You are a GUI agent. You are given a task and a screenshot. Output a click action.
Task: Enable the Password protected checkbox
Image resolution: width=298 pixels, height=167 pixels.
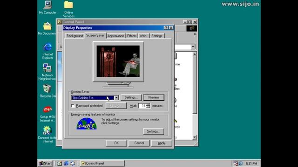coord(73,106)
